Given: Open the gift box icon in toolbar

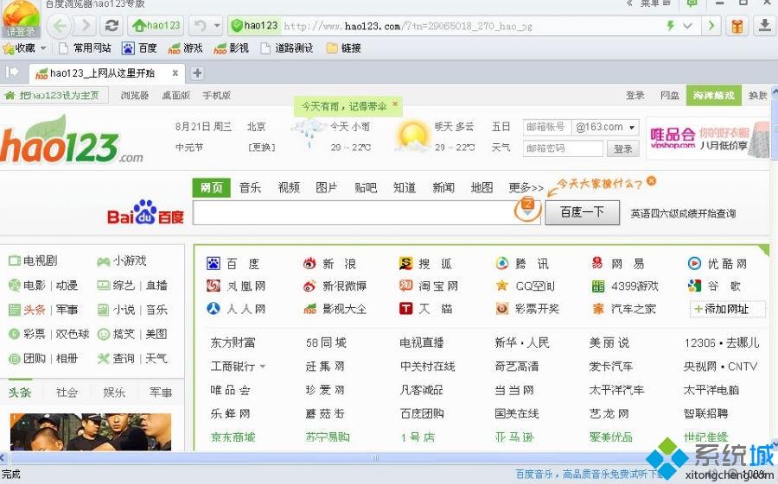Looking at the screenshot, I should (737, 25).
